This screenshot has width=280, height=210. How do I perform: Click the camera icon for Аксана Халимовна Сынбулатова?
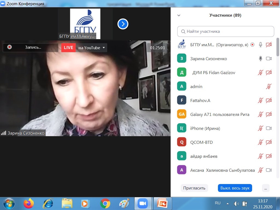click(269, 170)
